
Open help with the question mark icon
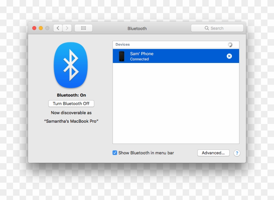pyautogui.click(x=237, y=153)
